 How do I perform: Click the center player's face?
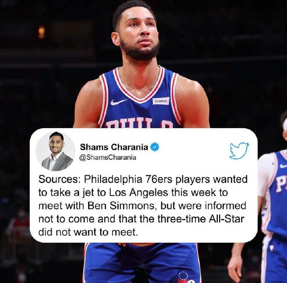pyautogui.click(x=139, y=32)
